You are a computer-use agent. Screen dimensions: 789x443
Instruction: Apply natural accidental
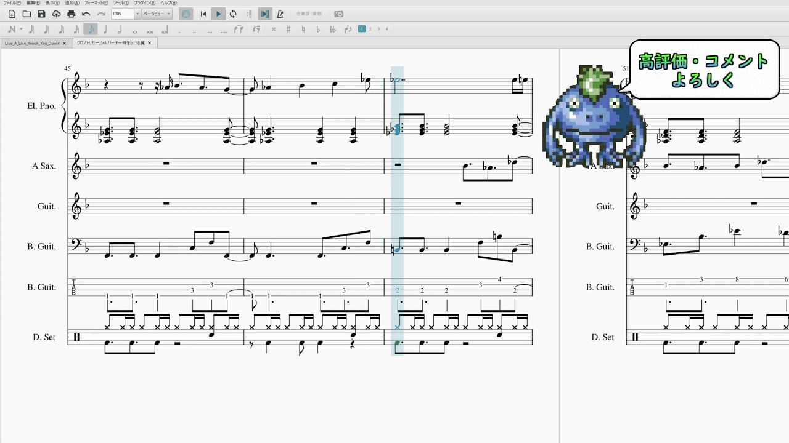(x=303, y=29)
